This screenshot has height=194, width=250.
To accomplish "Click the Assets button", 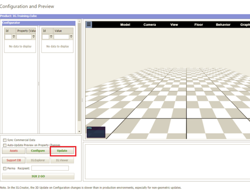I will (x=14, y=150).
